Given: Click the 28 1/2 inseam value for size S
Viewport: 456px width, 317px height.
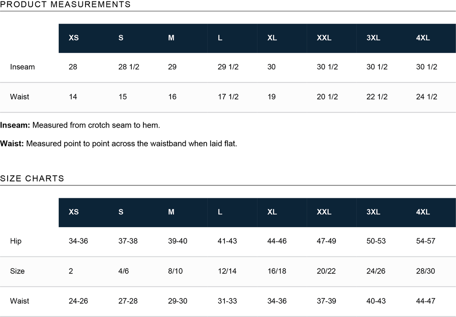Looking at the screenshot, I should click(129, 67).
